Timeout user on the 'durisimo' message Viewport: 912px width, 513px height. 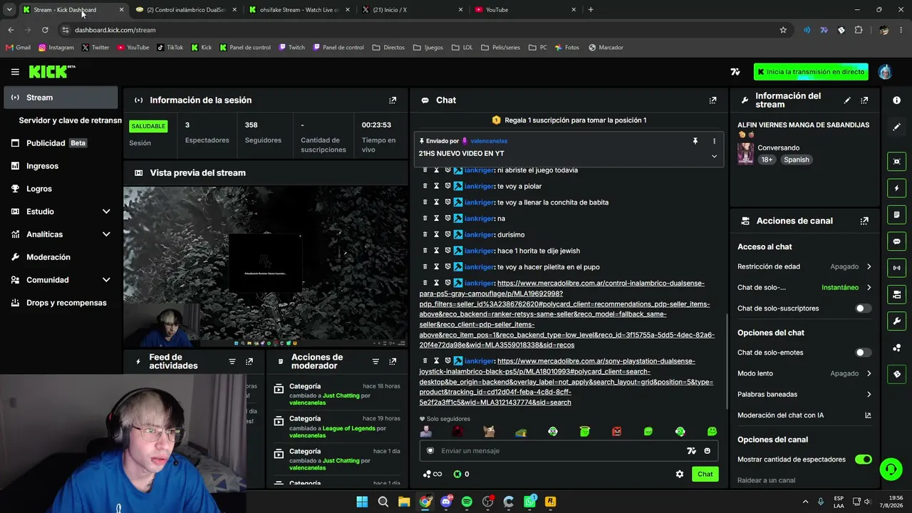click(x=437, y=235)
